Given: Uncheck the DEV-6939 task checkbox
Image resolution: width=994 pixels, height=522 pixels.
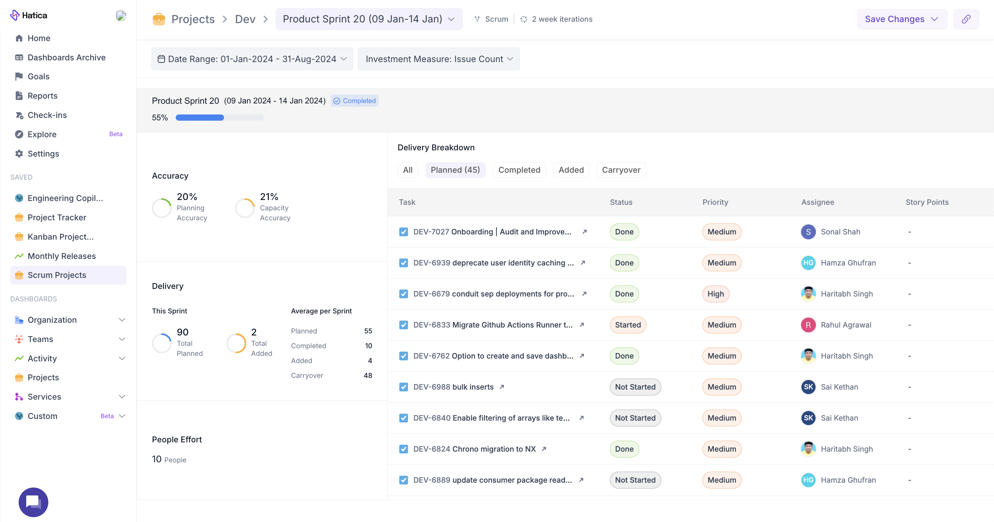Looking at the screenshot, I should pos(403,262).
